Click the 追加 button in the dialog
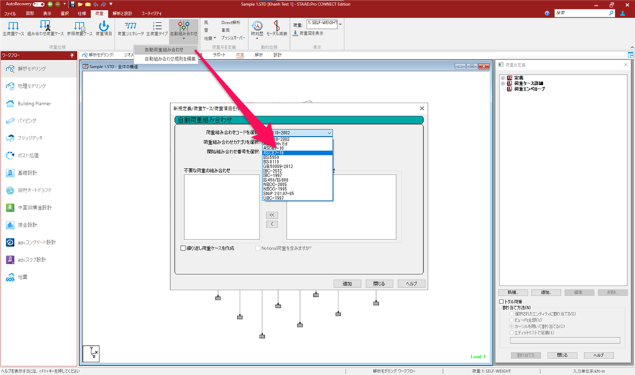The width and height of the screenshot is (635, 375). 347,284
